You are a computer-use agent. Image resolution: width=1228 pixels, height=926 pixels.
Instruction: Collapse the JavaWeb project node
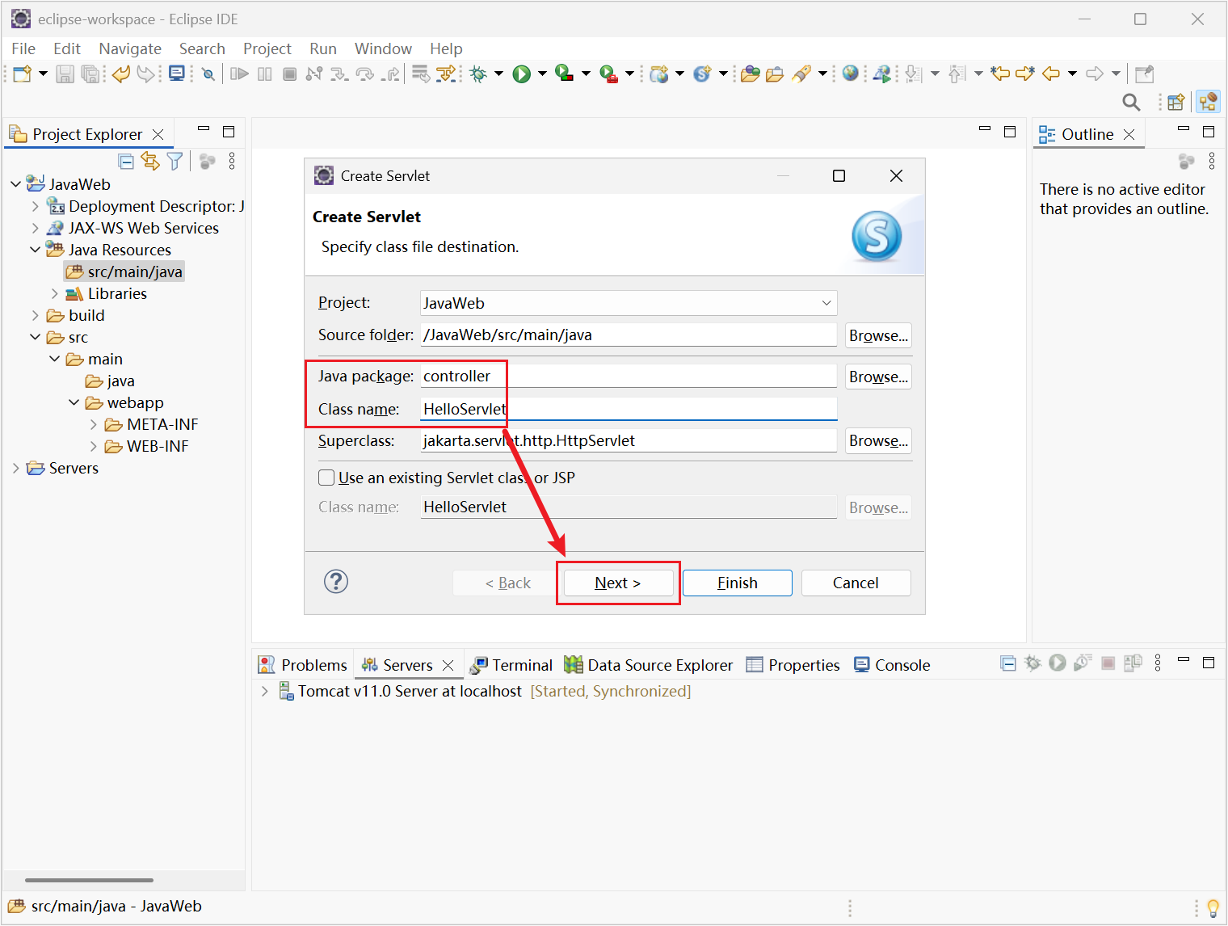15,184
